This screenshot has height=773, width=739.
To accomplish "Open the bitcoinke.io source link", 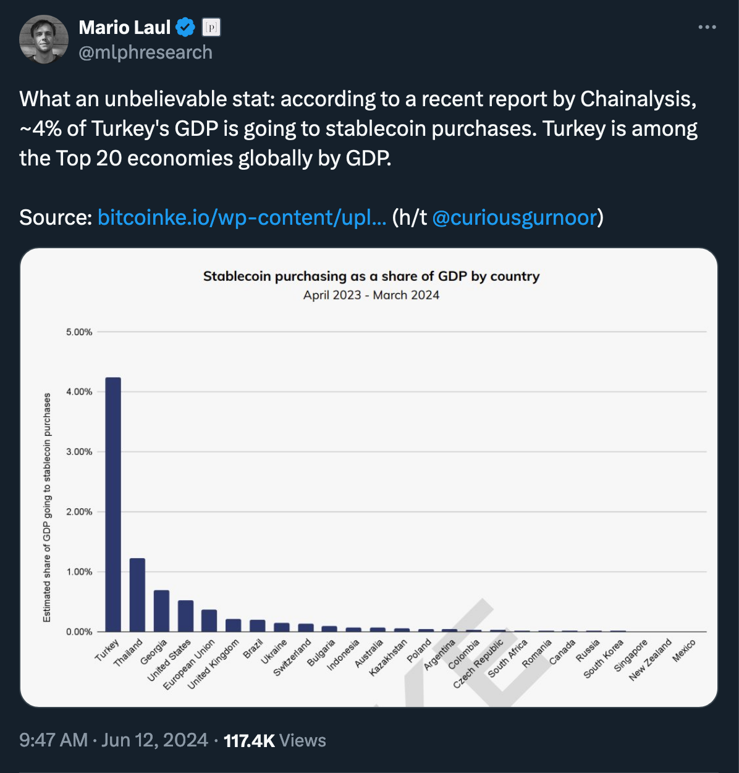I will click(x=242, y=217).
